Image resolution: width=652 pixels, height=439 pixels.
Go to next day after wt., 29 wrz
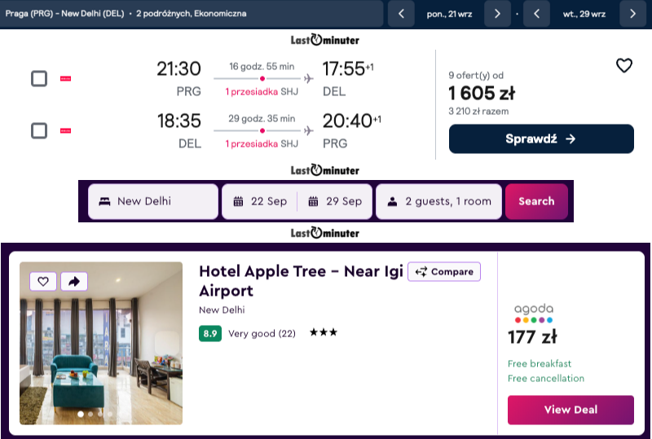[x=632, y=14]
